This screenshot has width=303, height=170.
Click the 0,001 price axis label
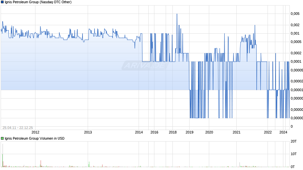coord(295,34)
